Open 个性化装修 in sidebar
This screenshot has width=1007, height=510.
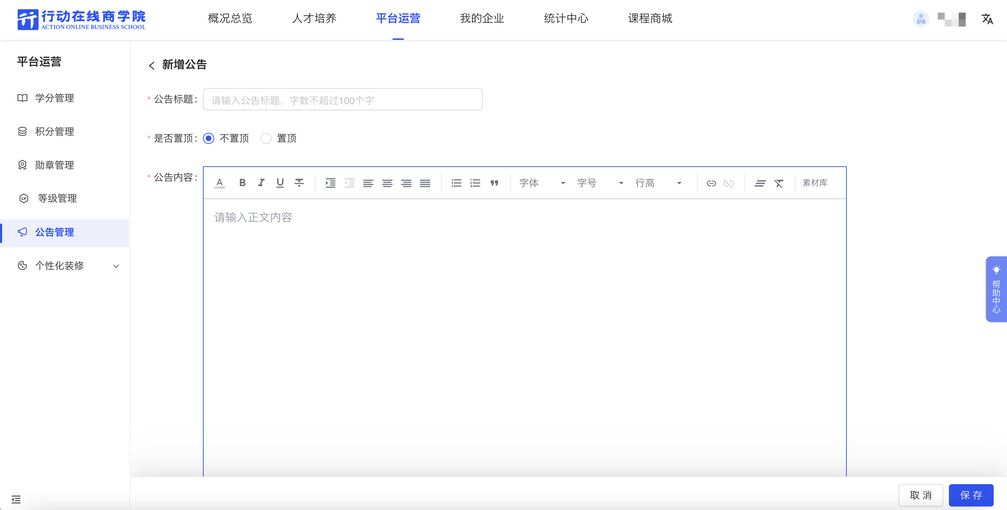tap(64, 266)
